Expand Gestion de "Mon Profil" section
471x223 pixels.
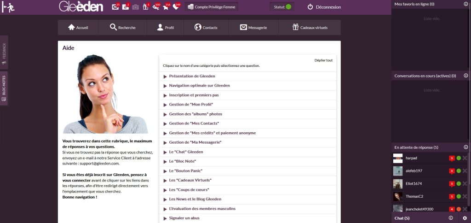(191, 105)
